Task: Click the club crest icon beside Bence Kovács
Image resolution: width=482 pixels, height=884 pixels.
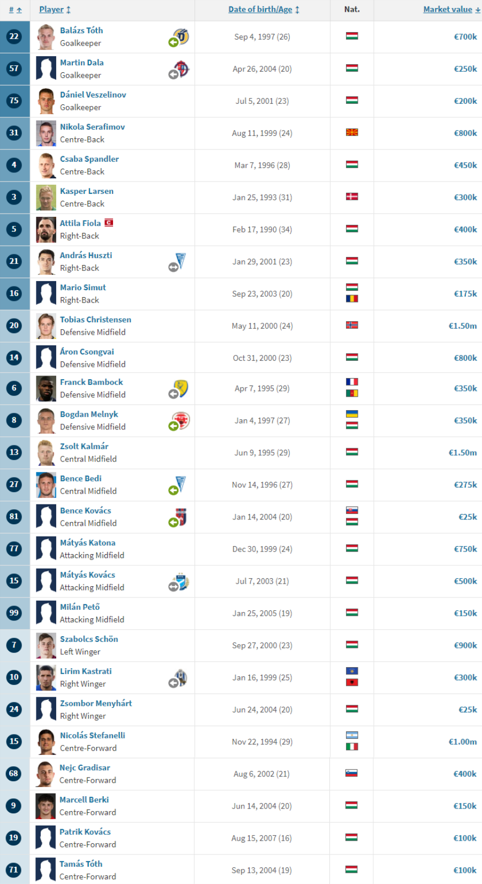Action: pyautogui.click(x=181, y=517)
